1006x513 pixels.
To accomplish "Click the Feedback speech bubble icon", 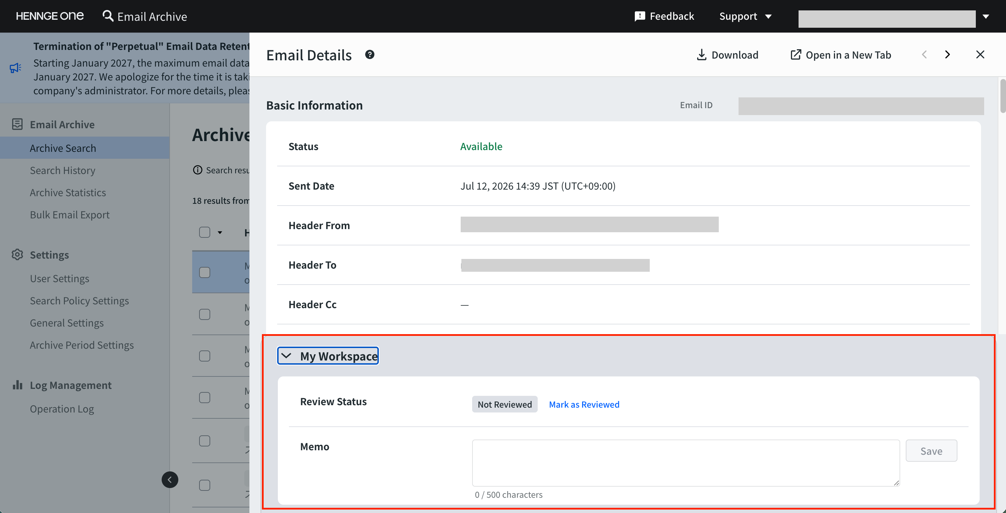I will tap(640, 16).
